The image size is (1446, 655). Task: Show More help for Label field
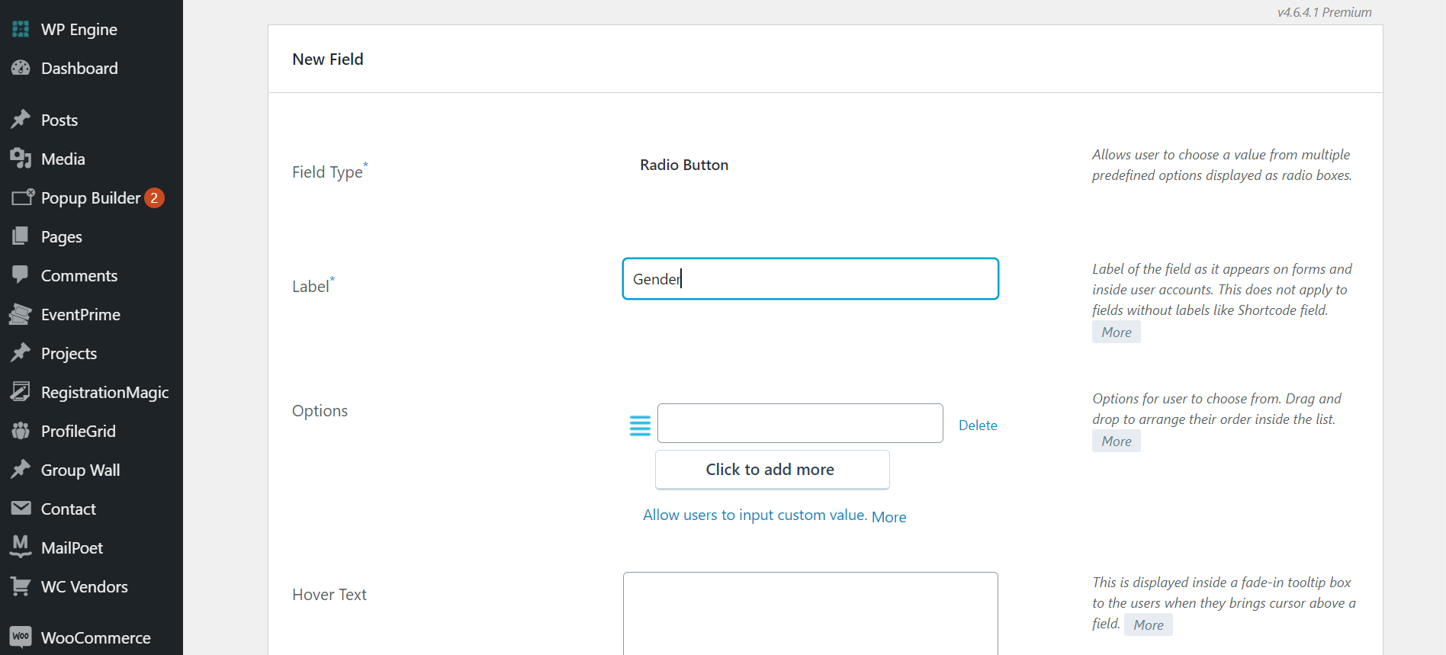1116,332
